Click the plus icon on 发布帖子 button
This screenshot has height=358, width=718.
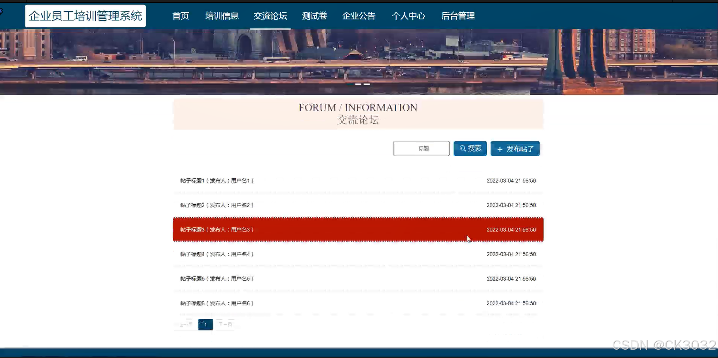(x=500, y=149)
